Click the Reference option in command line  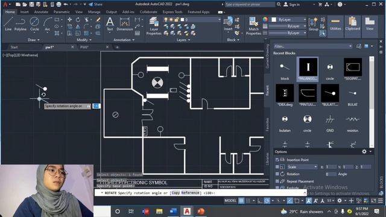point(190,193)
